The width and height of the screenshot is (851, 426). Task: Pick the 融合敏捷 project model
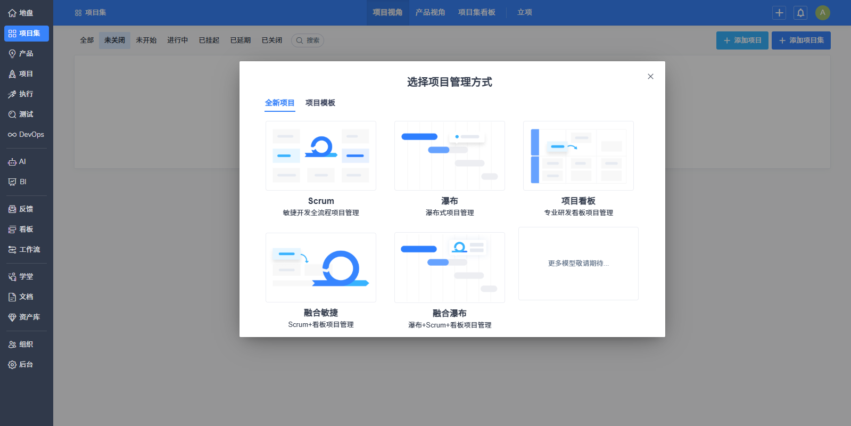click(321, 268)
